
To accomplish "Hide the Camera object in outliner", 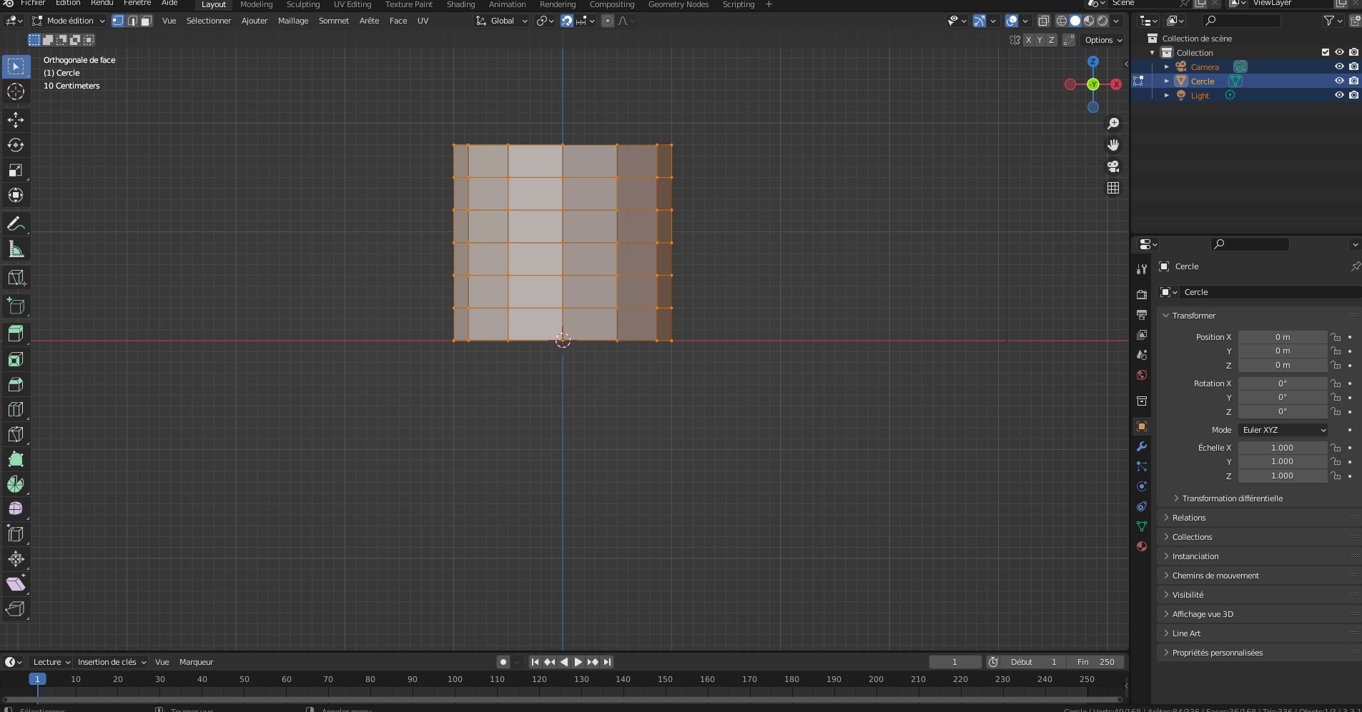I will tap(1339, 66).
